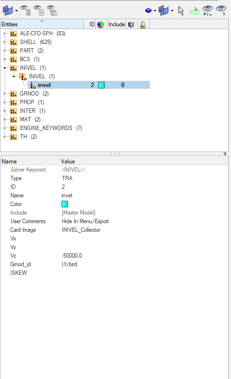This screenshot has width=231, height=379.
Task: Click the double chevron collapse panel button
Action: [225, 153]
